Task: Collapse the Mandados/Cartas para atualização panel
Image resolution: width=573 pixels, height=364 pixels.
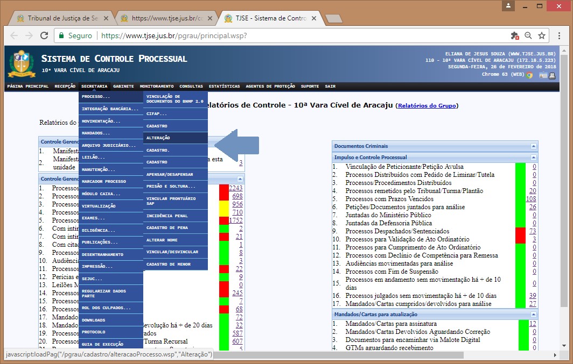Action: coord(533,315)
